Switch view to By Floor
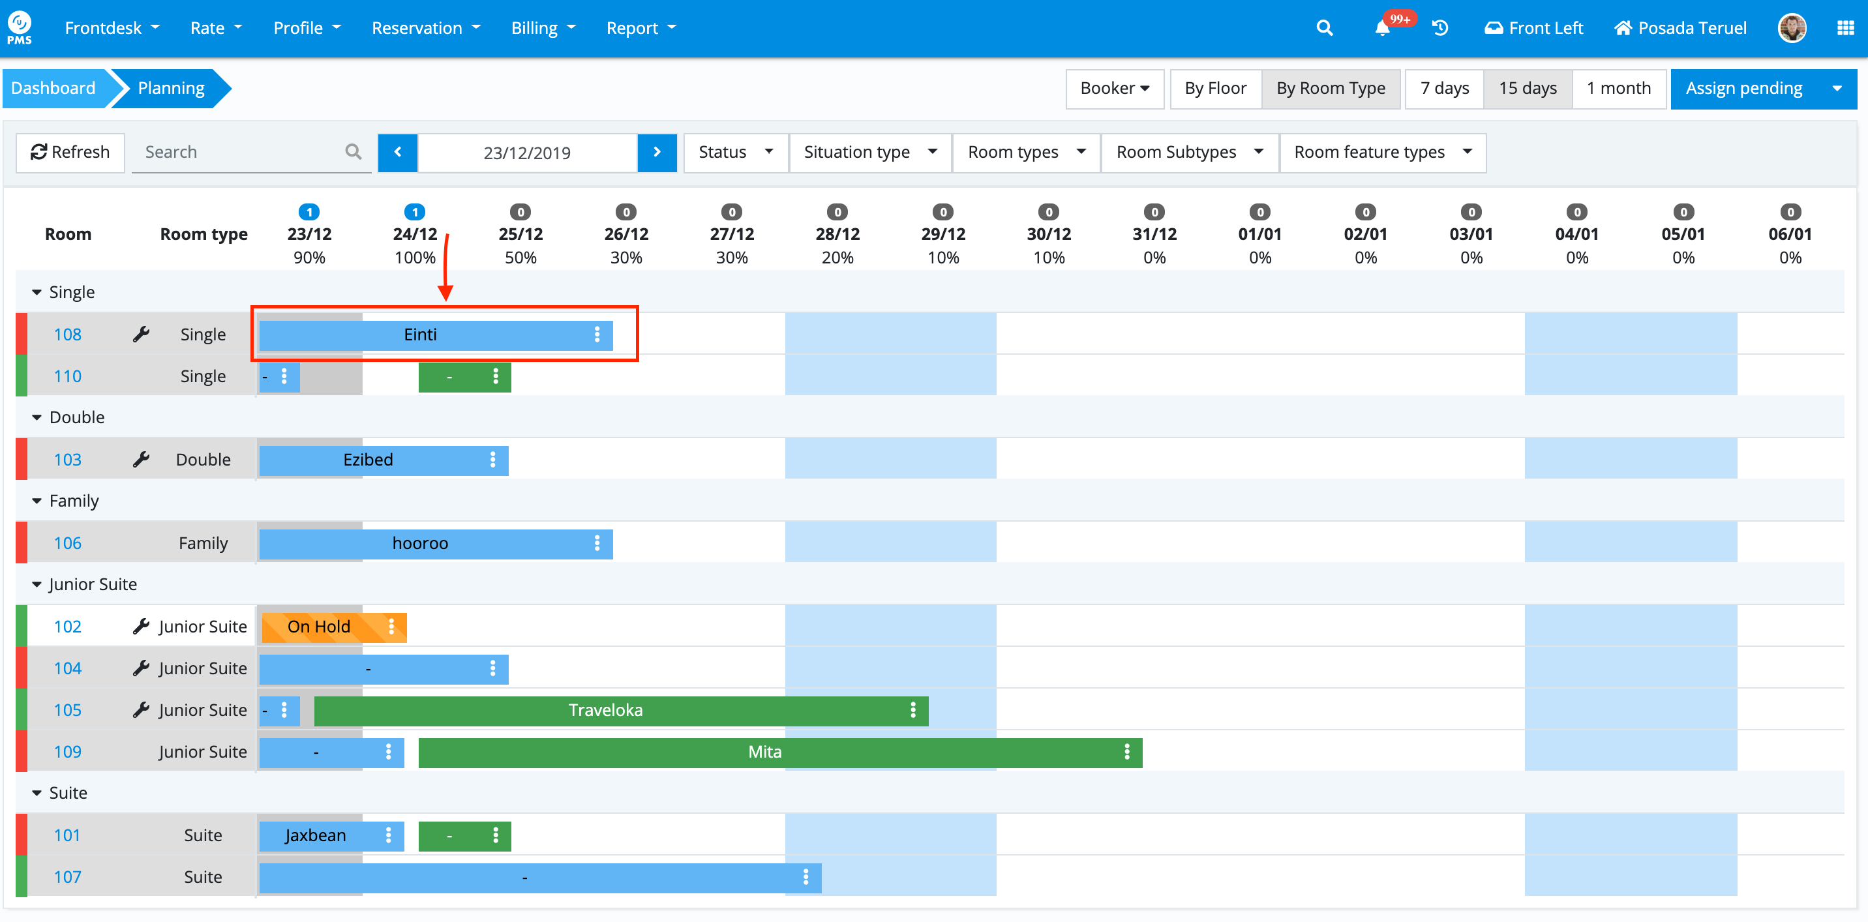 tap(1215, 89)
